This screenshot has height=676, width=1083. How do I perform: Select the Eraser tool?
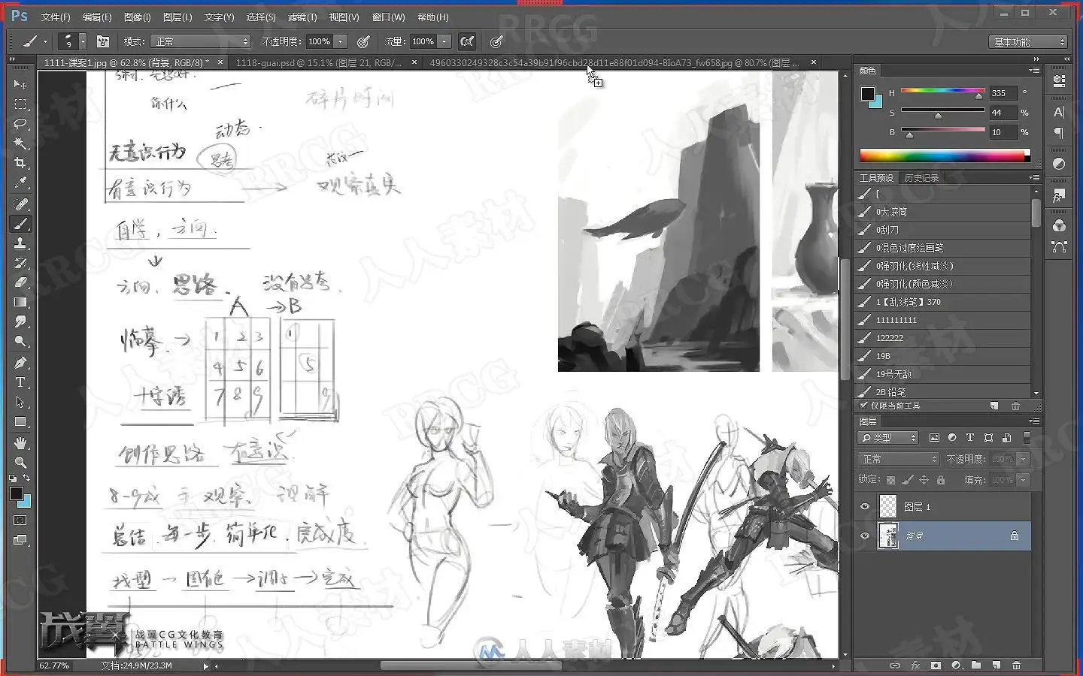[20, 282]
